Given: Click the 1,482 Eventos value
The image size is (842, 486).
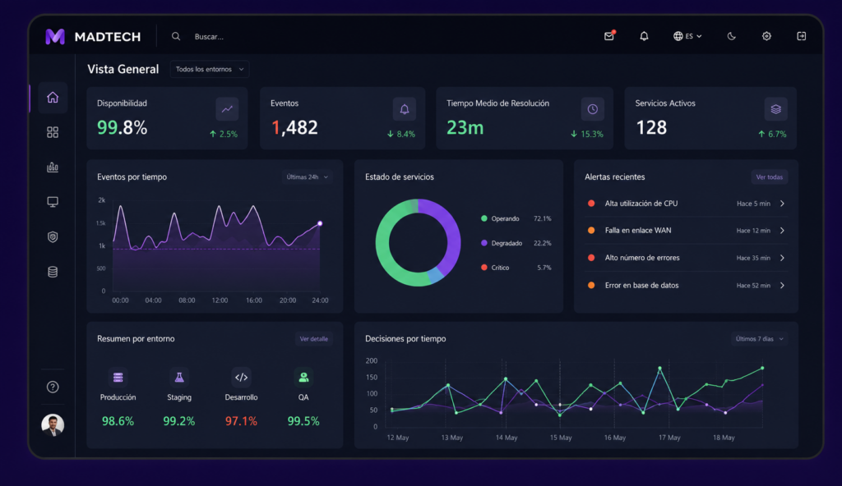Looking at the screenshot, I should 294,128.
